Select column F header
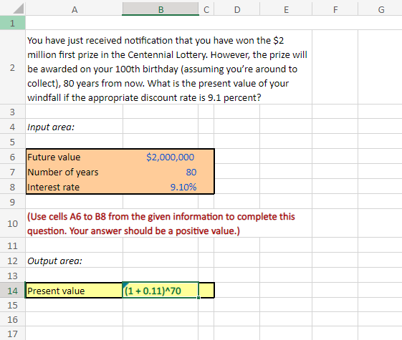Screen dimensions: 402x340 (x=335, y=10)
